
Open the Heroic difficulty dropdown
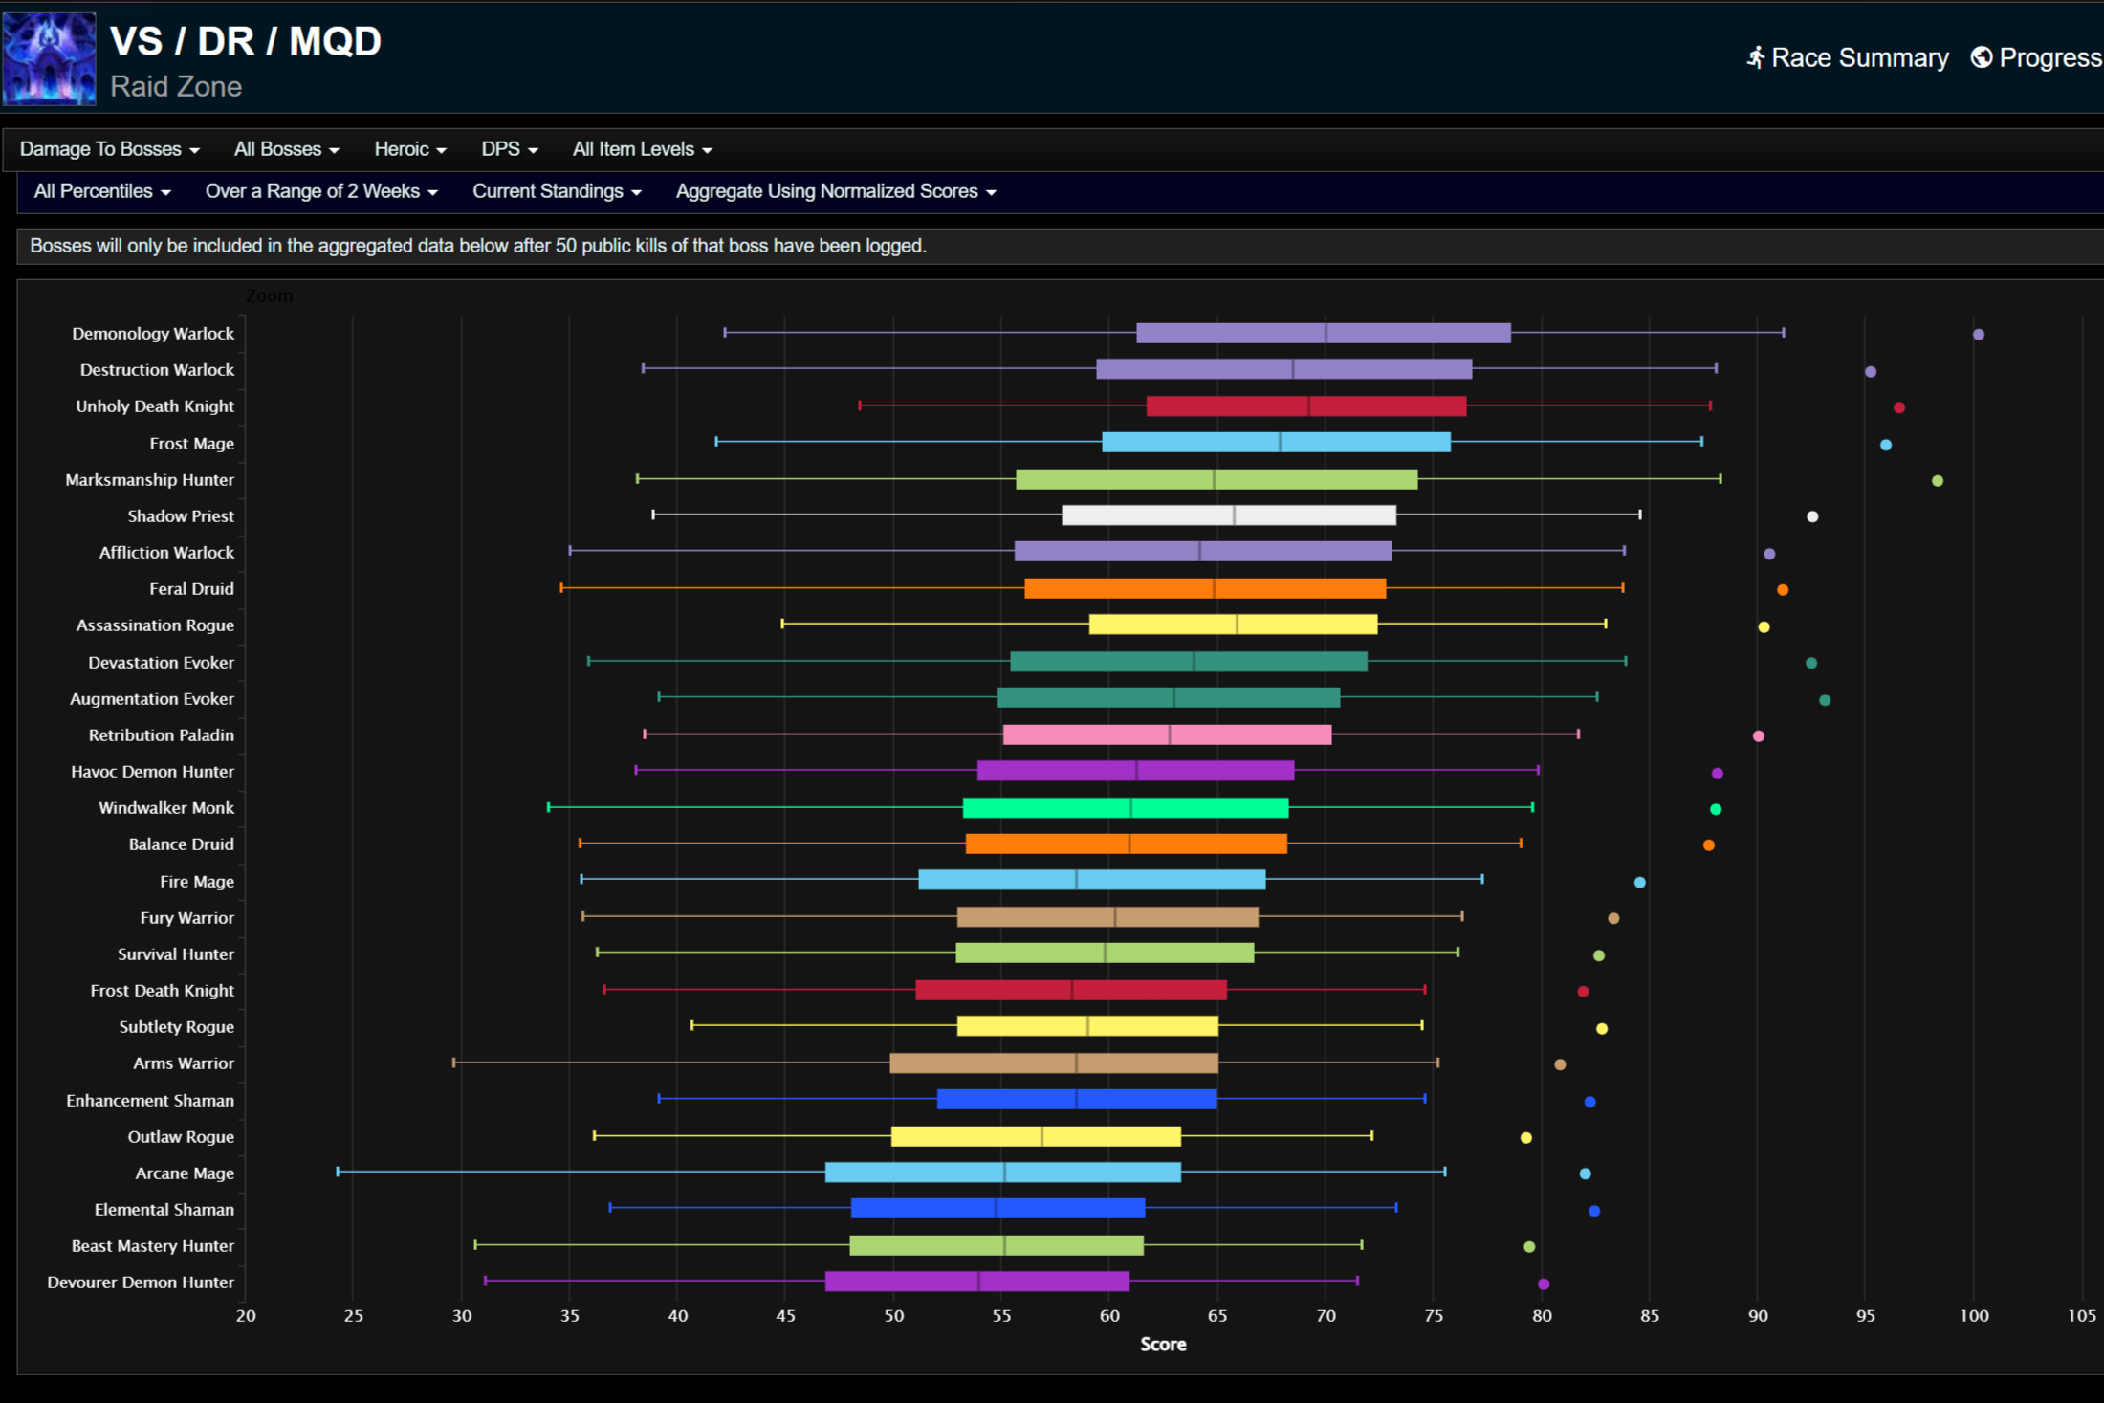(x=409, y=149)
